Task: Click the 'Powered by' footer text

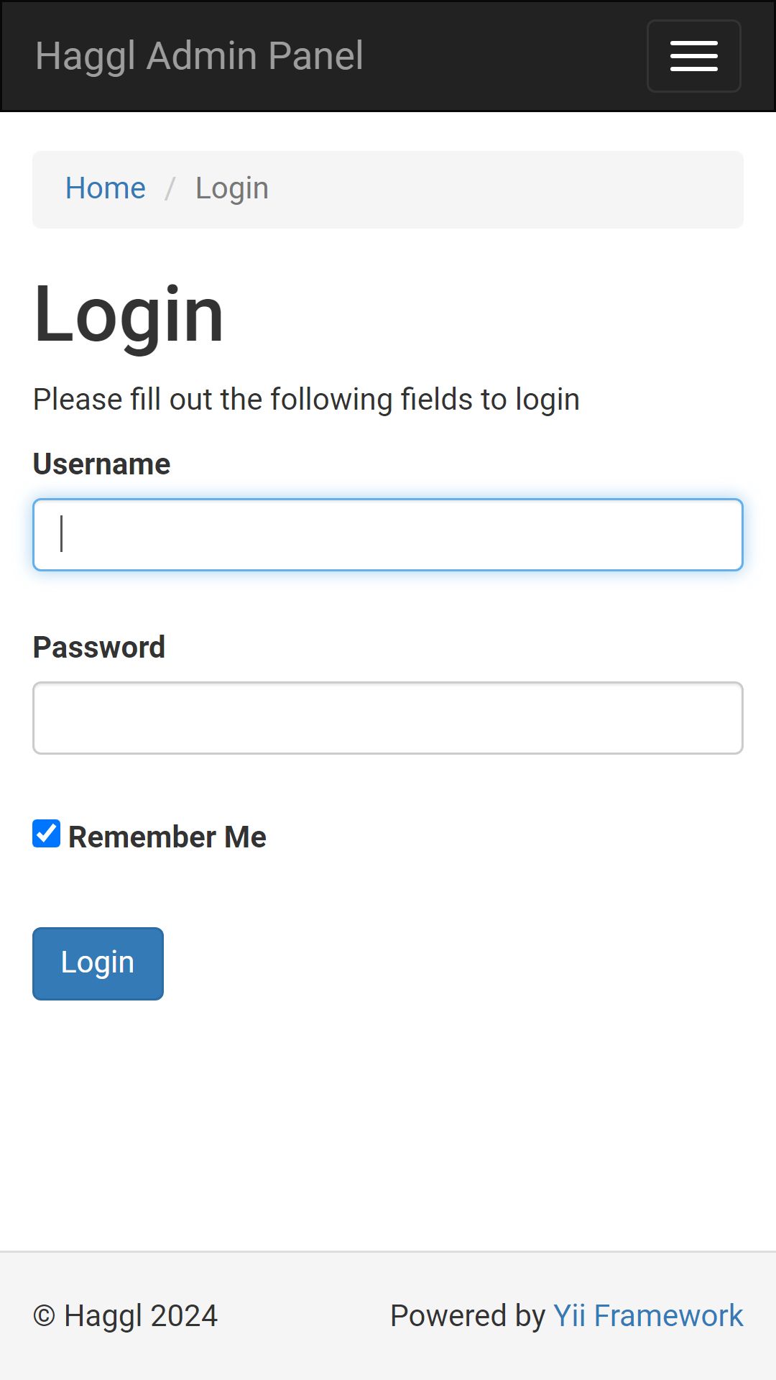Action: pos(468,1316)
